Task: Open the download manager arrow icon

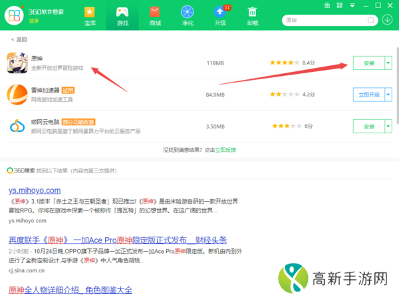Action: (387, 19)
